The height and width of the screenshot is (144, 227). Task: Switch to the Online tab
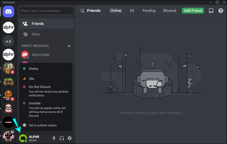tap(116, 10)
